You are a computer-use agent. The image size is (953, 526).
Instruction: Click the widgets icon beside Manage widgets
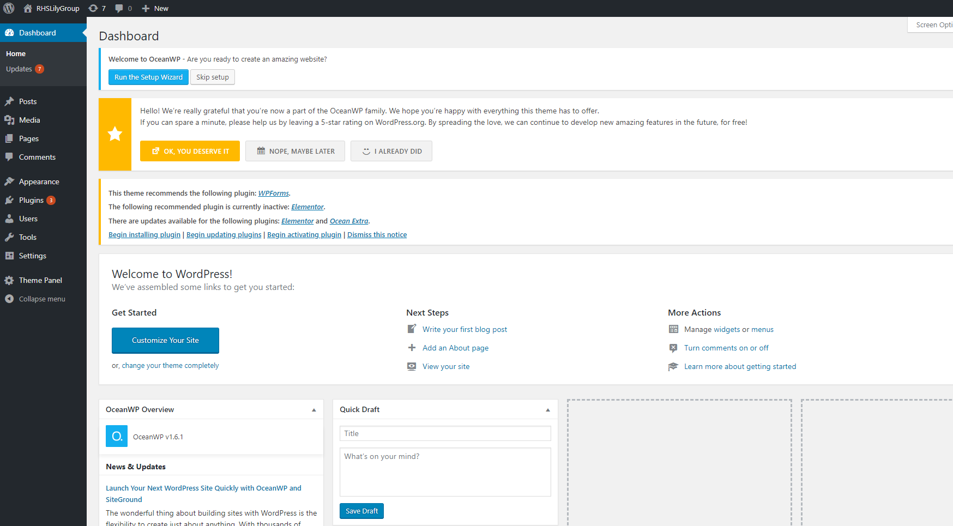pos(674,329)
